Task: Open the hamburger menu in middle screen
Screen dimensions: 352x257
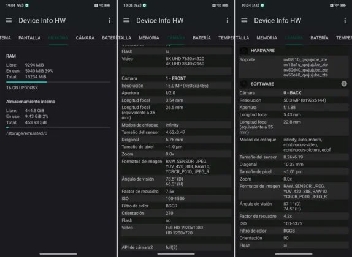Action: tap(126, 20)
